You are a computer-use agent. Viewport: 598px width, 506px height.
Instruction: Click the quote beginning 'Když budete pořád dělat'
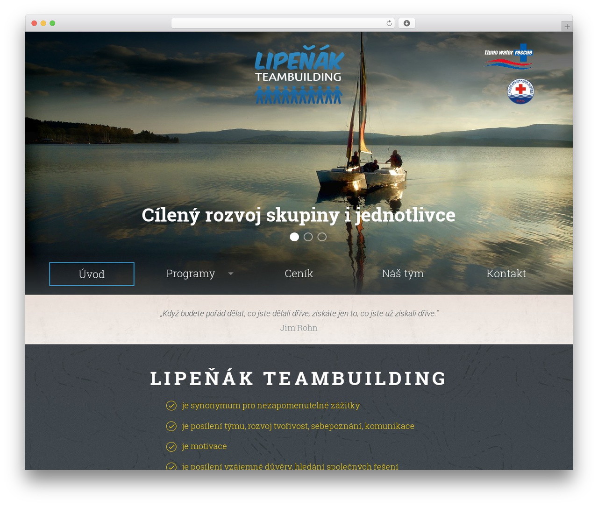click(299, 313)
